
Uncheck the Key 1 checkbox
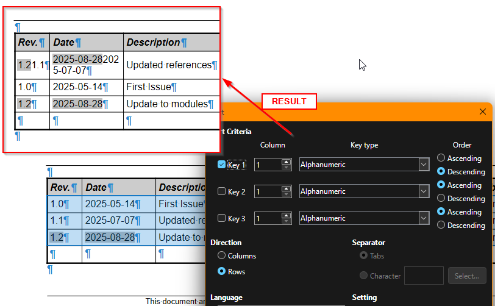click(221, 165)
